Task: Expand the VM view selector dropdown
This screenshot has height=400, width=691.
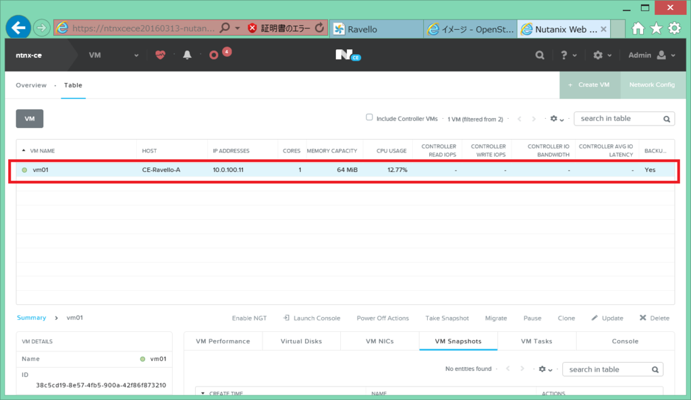Action: point(113,55)
